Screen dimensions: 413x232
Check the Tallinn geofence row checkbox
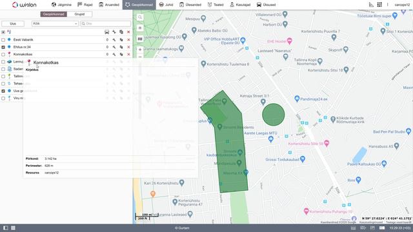(x=3, y=77)
